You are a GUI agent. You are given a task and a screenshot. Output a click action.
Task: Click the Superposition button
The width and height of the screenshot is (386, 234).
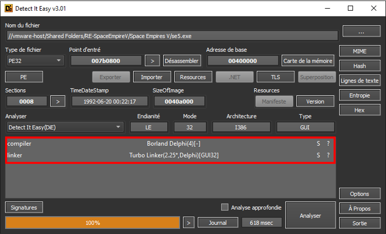317,77
